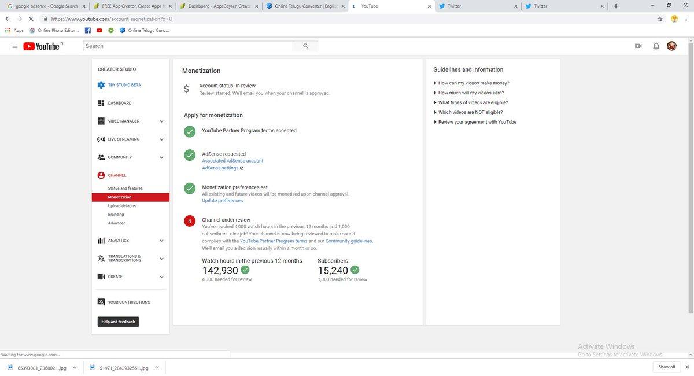Open download options for 65393081 jpg file
This screenshot has height=376, width=694.
75,367
